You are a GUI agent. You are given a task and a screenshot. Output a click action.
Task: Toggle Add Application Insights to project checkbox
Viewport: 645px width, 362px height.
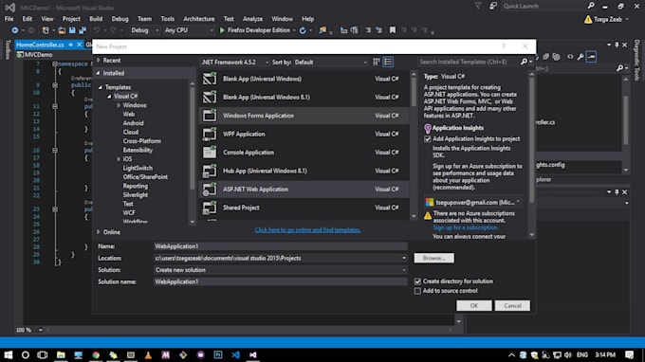[x=428, y=139]
